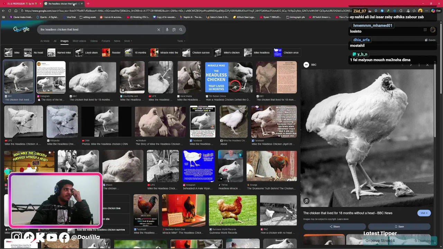Filter images by Lloyd olsen chip

tap(87, 53)
